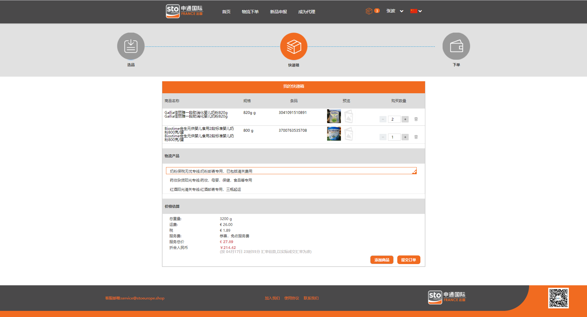Screen dimensions: 587x317
Task: Click the 快递箱 orange step icon
Action: pos(294,46)
